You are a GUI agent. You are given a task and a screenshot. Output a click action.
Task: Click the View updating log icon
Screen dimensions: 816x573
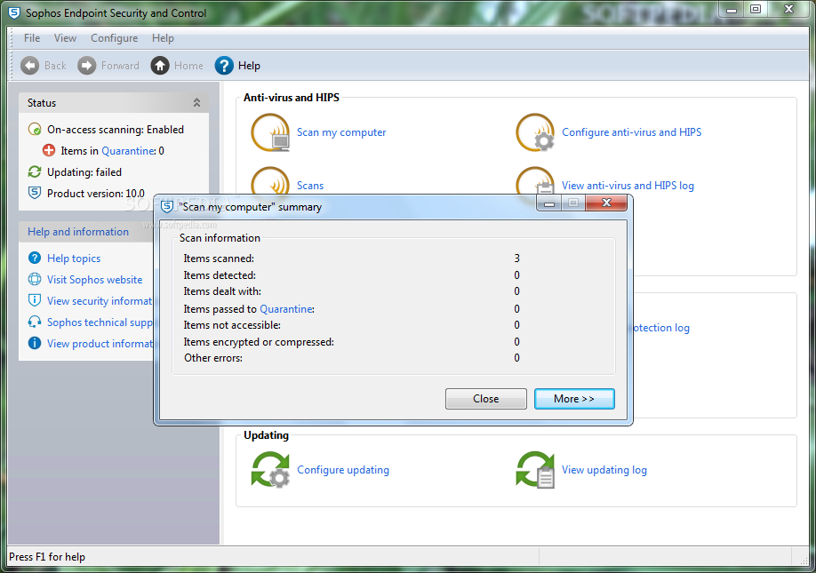(x=535, y=470)
